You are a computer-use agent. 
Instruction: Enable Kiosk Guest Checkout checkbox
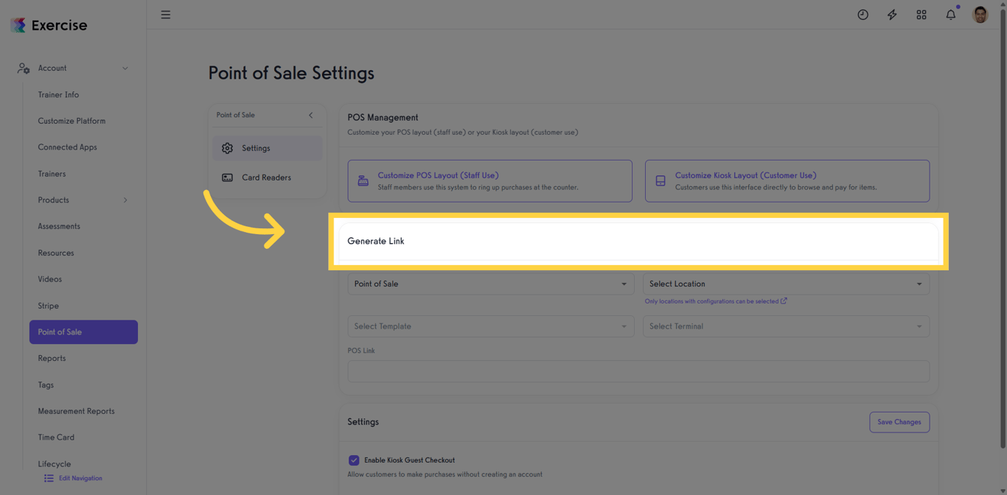(354, 460)
